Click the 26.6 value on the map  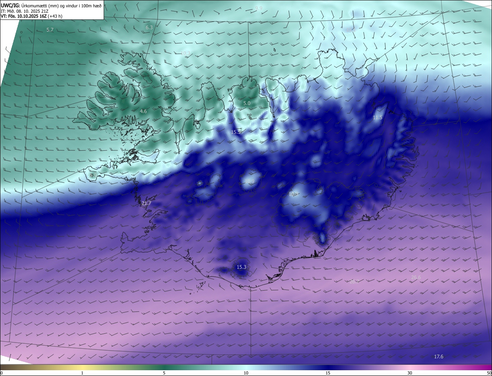click(416, 277)
